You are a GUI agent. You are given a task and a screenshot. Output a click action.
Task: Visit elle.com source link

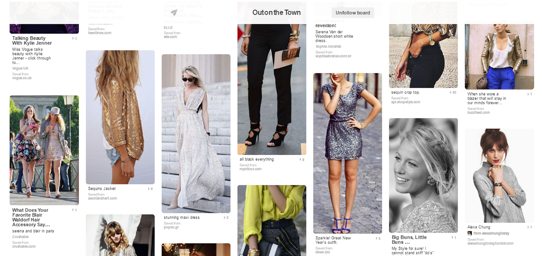pyautogui.click(x=170, y=37)
